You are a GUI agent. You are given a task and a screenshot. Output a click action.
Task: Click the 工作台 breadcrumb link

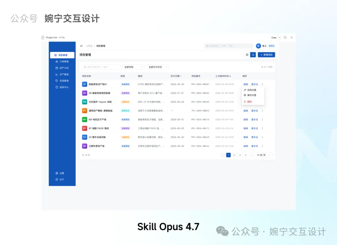(89, 46)
